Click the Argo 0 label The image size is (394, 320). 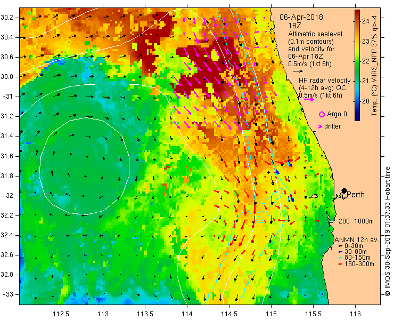click(x=337, y=114)
